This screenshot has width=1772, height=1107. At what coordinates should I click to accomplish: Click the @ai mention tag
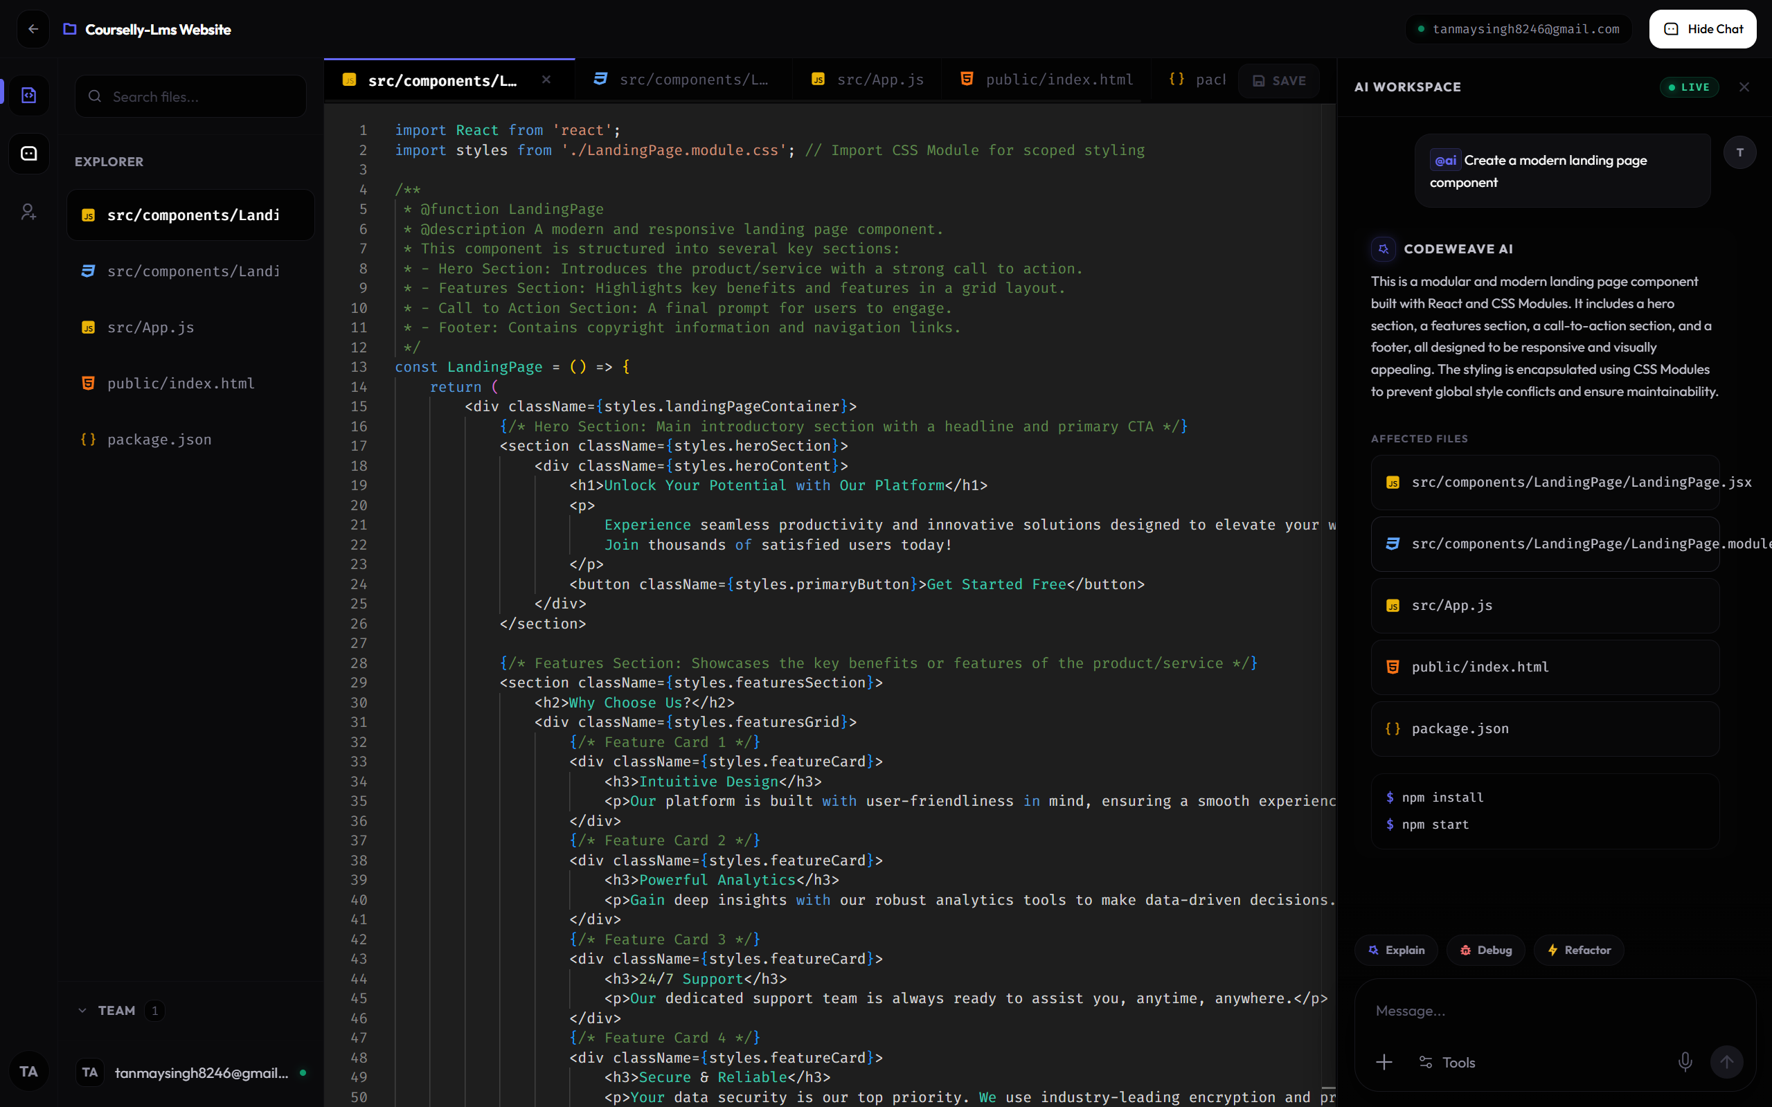coord(1445,161)
